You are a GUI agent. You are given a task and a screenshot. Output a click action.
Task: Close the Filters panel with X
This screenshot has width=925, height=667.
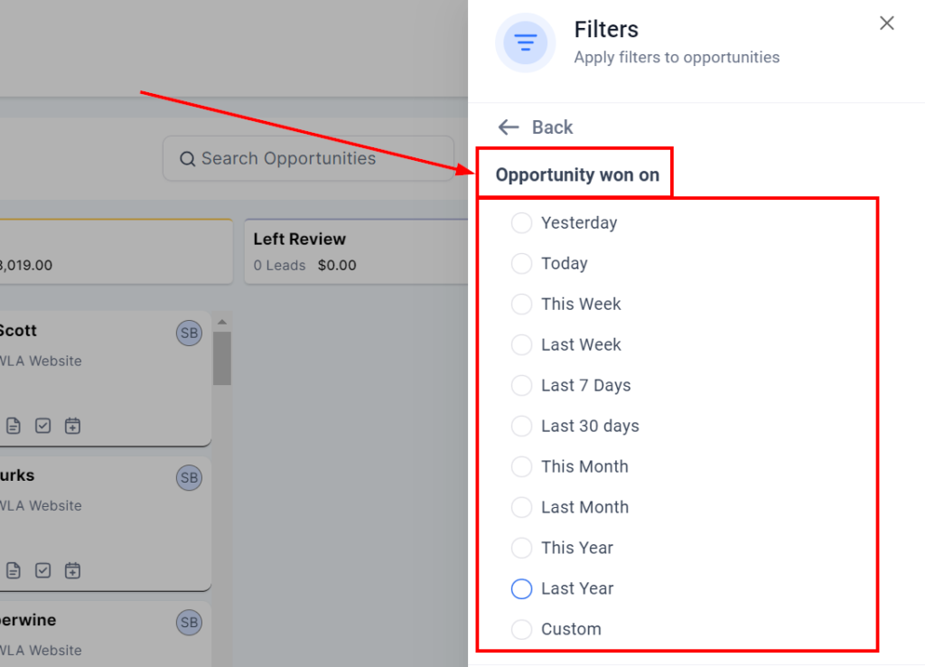pos(887,23)
